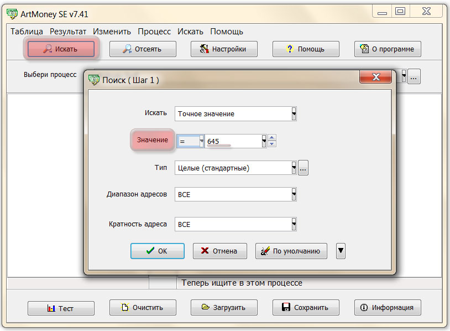Open the Таблица menu
Viewport: 450px width, 331px height.
(x=27, y=32)
